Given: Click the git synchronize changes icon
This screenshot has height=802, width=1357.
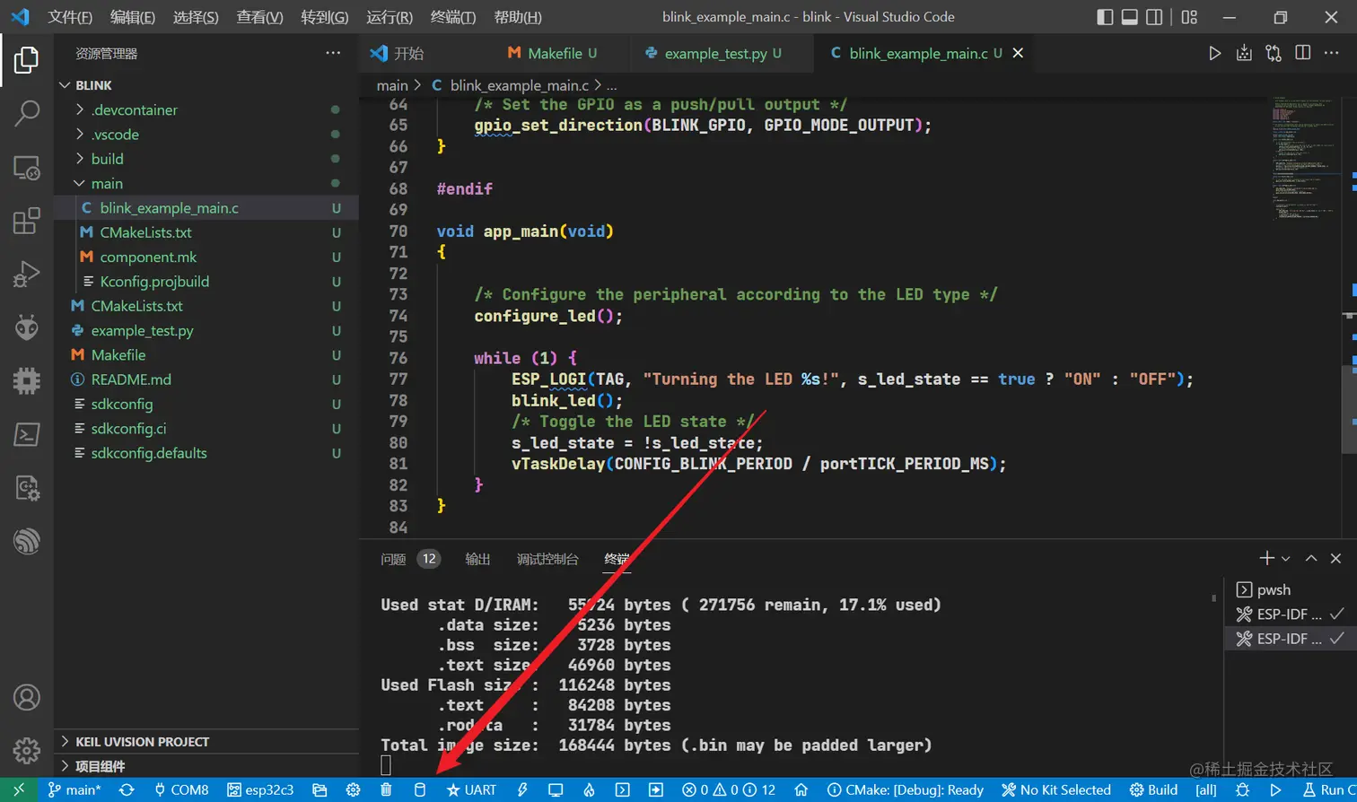Looking at the screenshot, I should tap(127, 789).
